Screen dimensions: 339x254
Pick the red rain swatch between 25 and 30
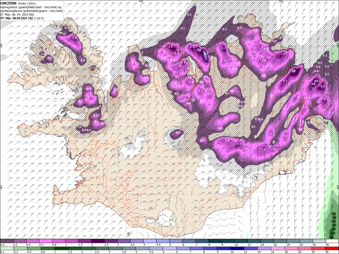pyautogui.click(x=318, y=248)
